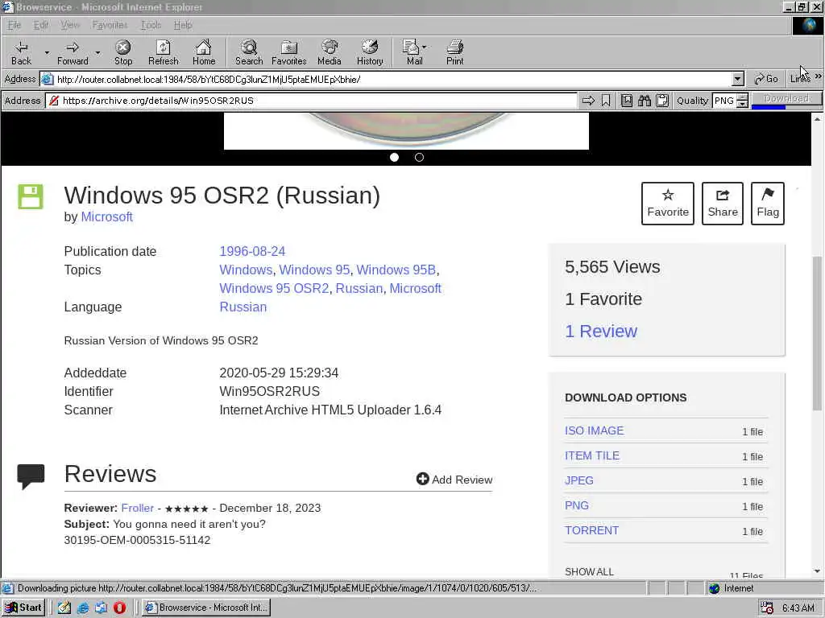Open the Back button history dropdown

(x=47, y=52)
